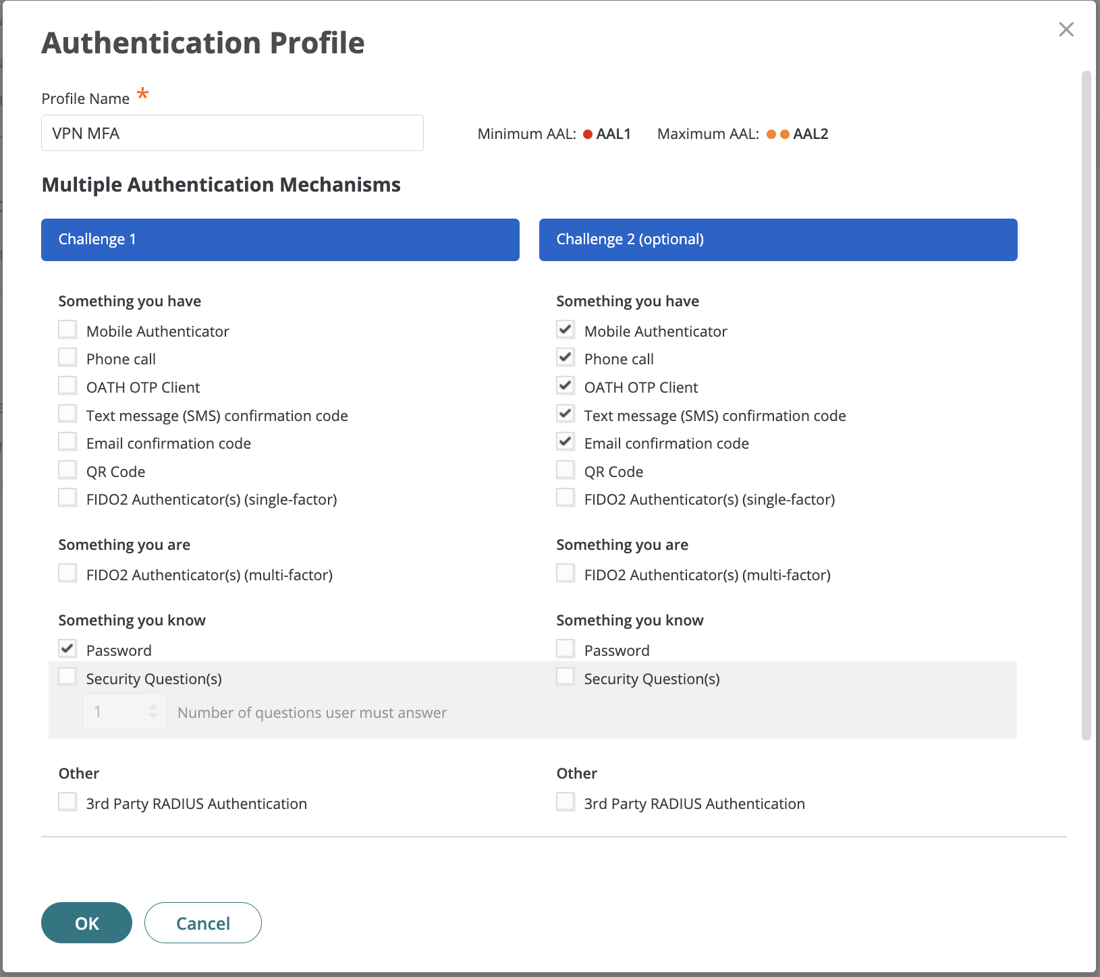This screenshot has height=977, width=1100.
Task: Enable Password in Challenge 2
Action: click(565, 648)
